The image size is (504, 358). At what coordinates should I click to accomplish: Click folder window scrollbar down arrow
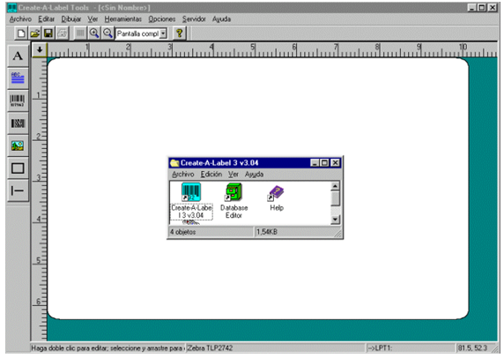pos(335,220)
